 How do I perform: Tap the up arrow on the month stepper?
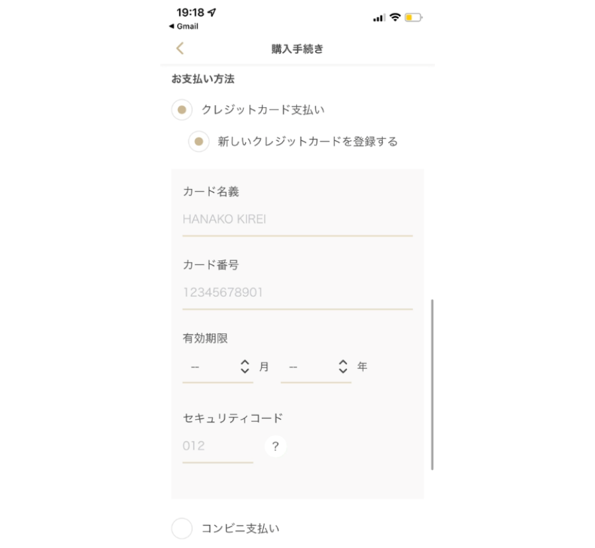pyautogui.click(x=244, y=363)
